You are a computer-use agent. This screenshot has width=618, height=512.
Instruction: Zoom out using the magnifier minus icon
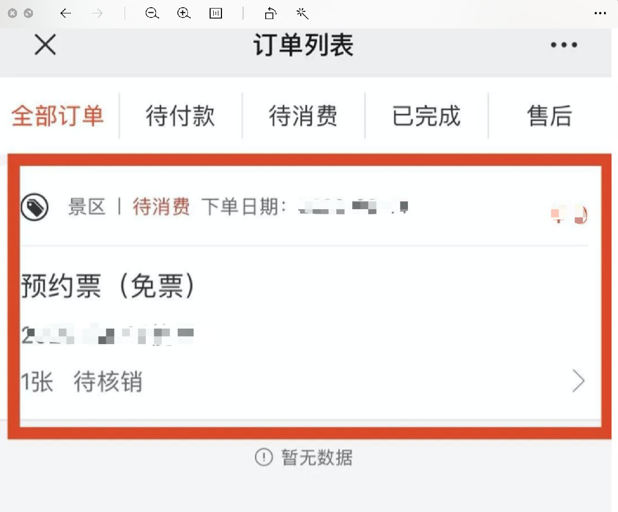pos(152,14)
